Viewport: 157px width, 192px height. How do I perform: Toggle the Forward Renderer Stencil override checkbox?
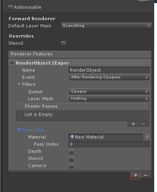click(x=64, y=44)
